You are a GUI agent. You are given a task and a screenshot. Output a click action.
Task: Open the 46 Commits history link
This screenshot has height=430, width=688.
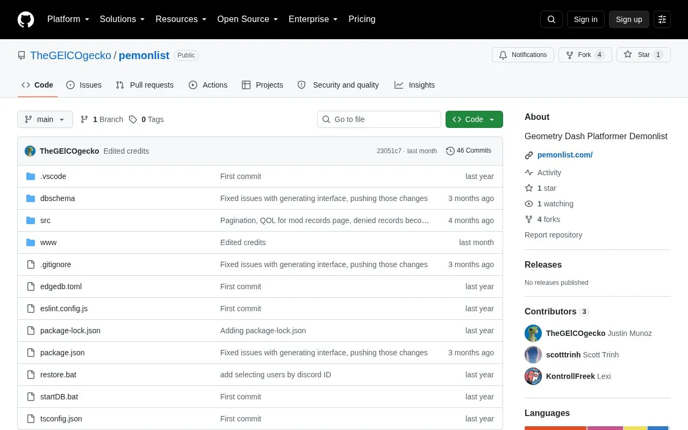(x=469, y=151)
